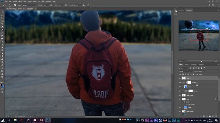
Task: Select the Rectangular Marquee tool
Action: [x=2, y=15]
